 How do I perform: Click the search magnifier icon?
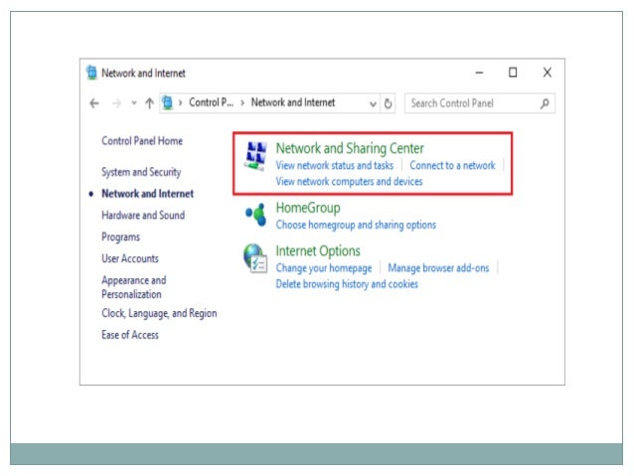click(545, 103)
